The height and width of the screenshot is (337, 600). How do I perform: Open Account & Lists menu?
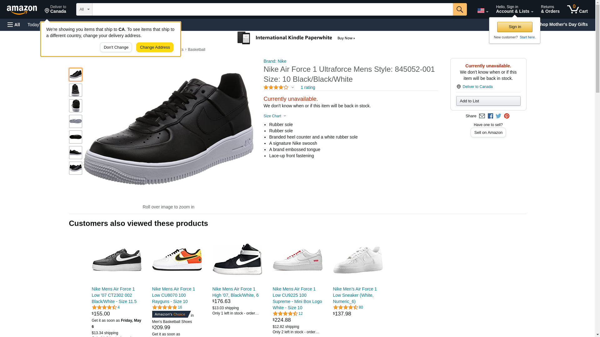point(514,9)
